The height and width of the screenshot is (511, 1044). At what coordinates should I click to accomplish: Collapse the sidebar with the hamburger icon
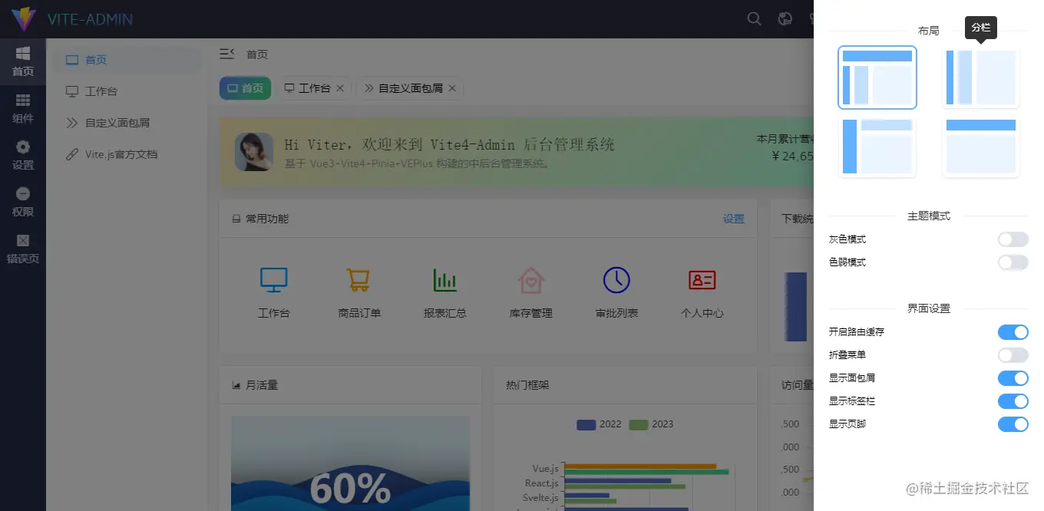click(228, 54)
